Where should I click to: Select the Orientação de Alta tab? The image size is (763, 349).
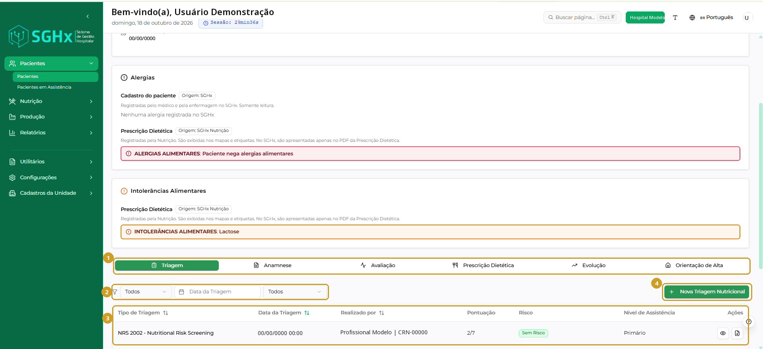pyautogui.click(x=694, y=266)
